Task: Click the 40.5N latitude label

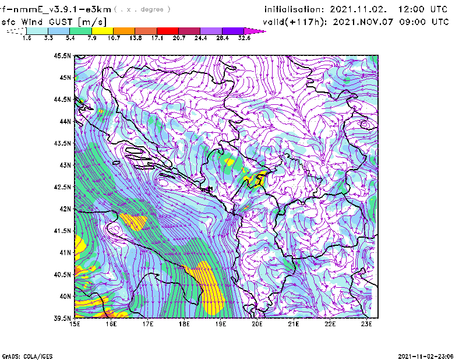Action: [62, 275]
